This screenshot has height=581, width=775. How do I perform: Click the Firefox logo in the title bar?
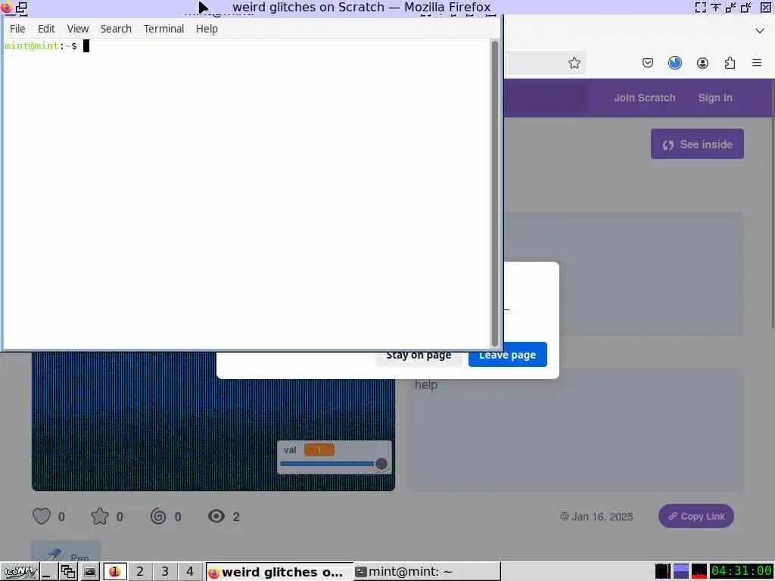pos(6,7)
